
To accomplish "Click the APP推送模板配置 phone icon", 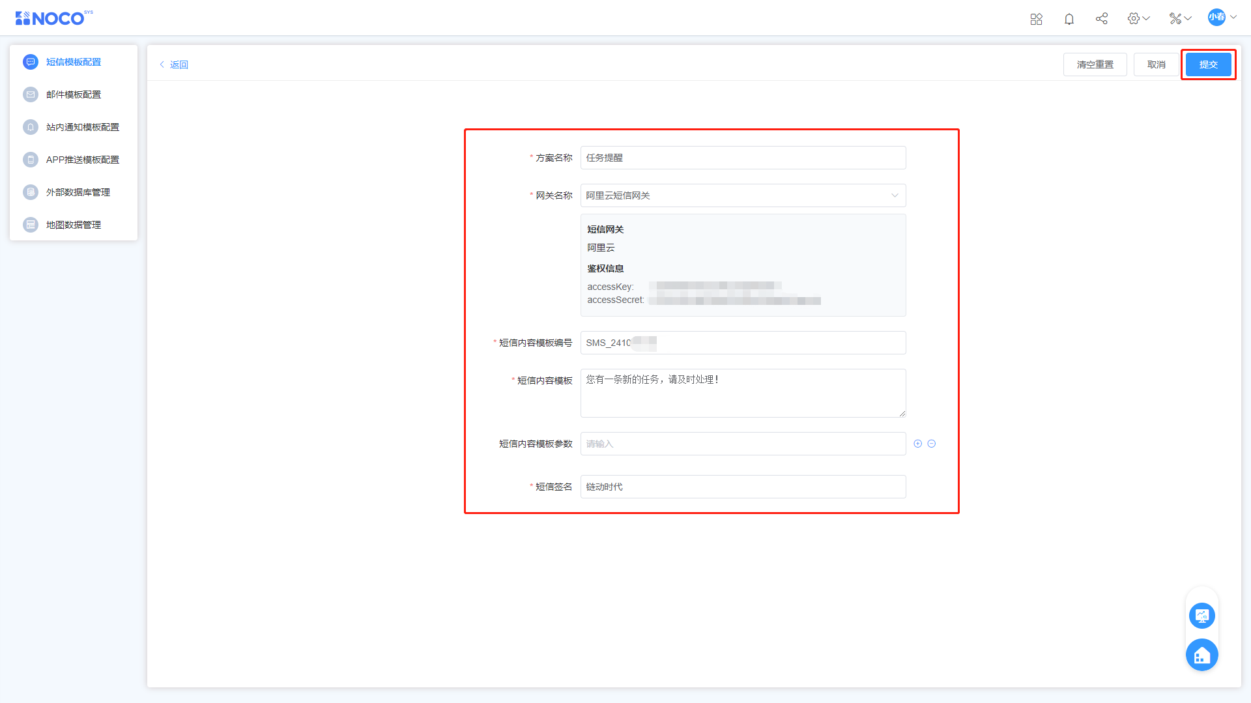I will 31,160.
